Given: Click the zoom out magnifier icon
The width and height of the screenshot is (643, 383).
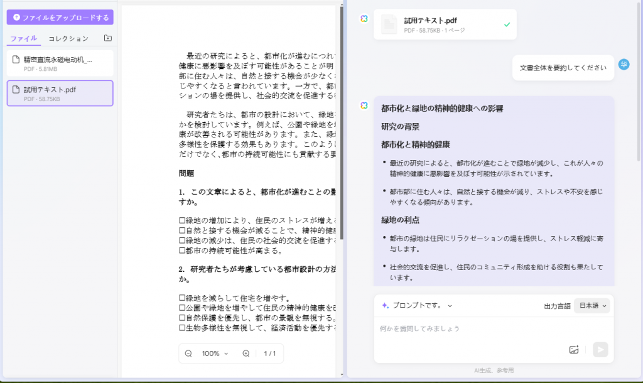Looking at the screenshot, I should click(188, 353).
